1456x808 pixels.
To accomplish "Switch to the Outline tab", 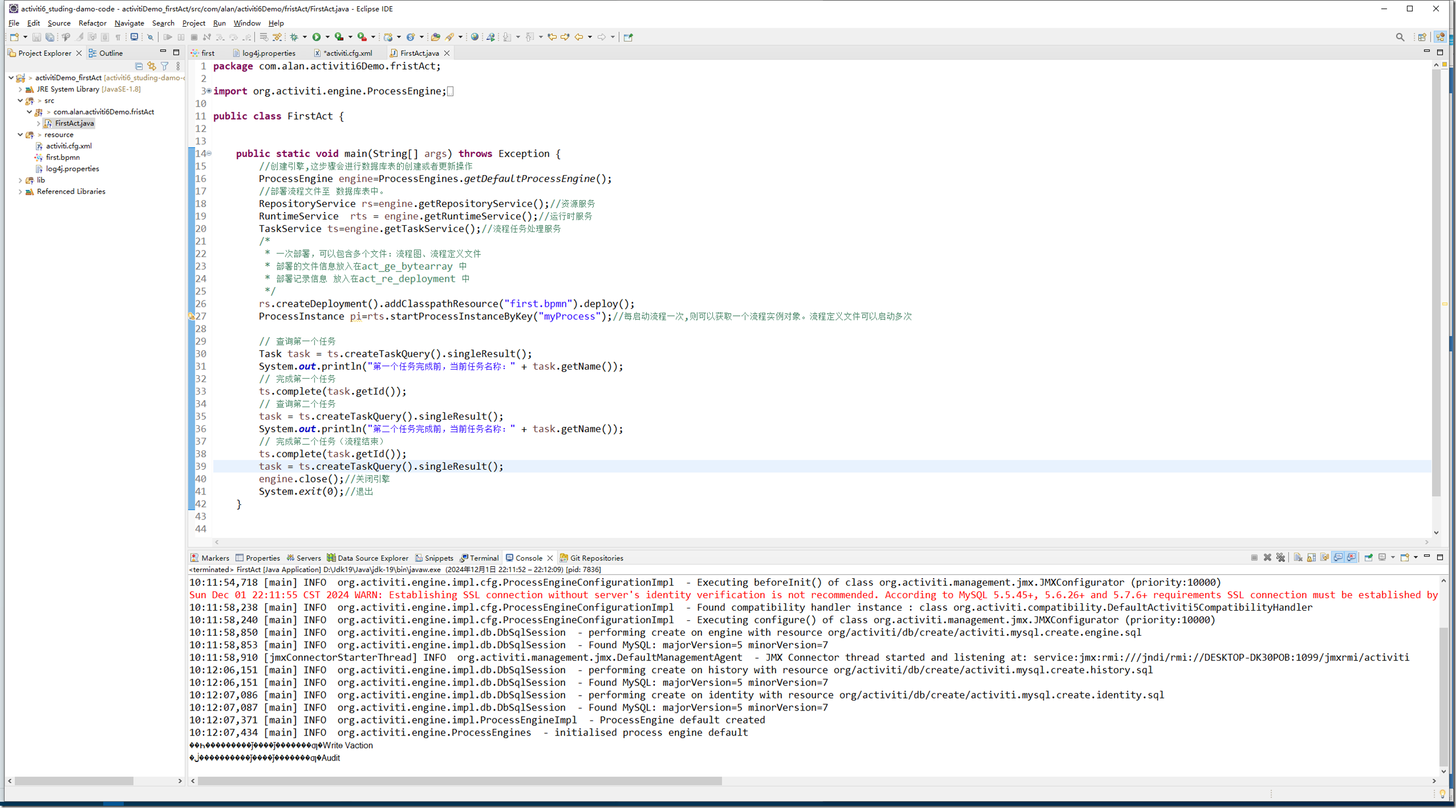I will pos(106,53).
